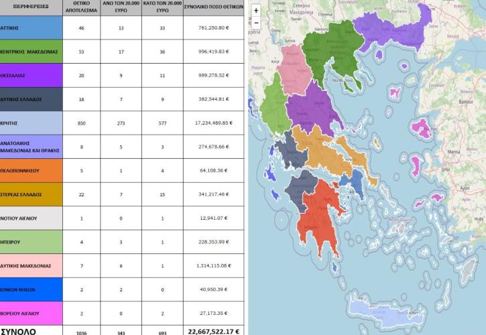The width and height of the screenshot is (486, 335).
Task: Click the pink Western Macedonia region on map
Action: (x=294, y=70)
